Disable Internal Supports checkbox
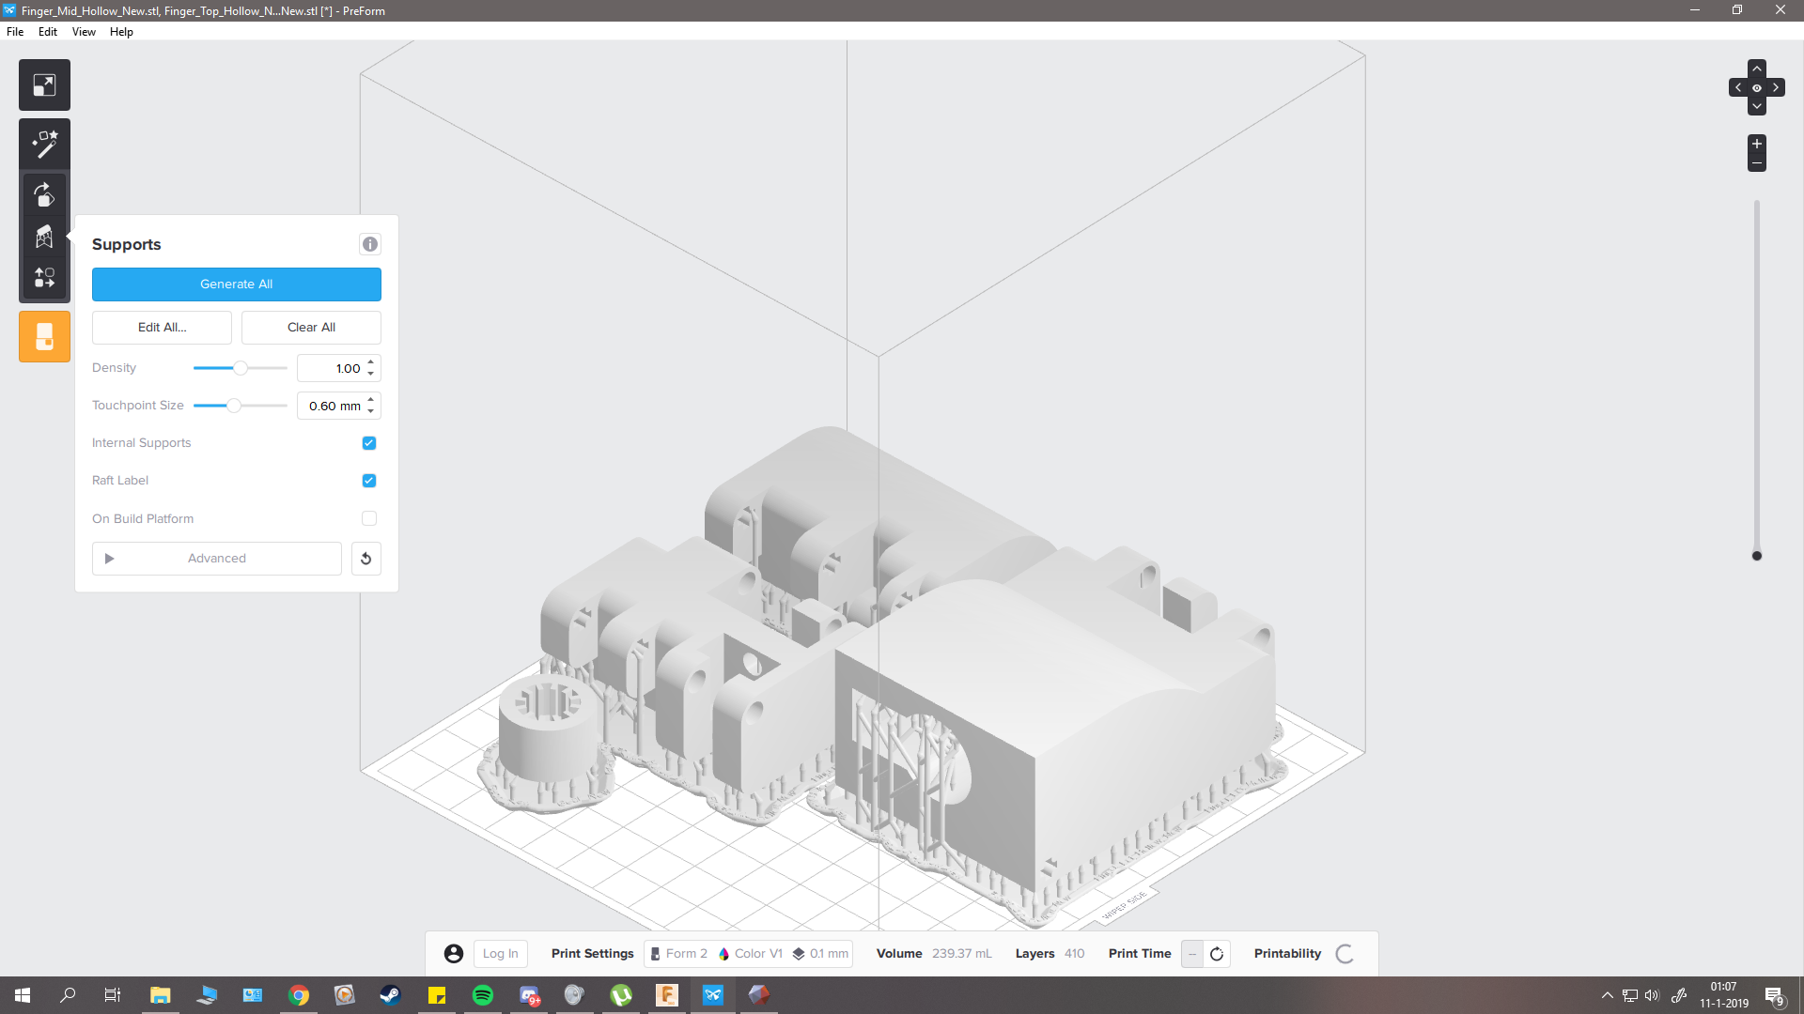Image resolution: width=1804 pixels, height=1014 pixels. (x=369, y=443)
